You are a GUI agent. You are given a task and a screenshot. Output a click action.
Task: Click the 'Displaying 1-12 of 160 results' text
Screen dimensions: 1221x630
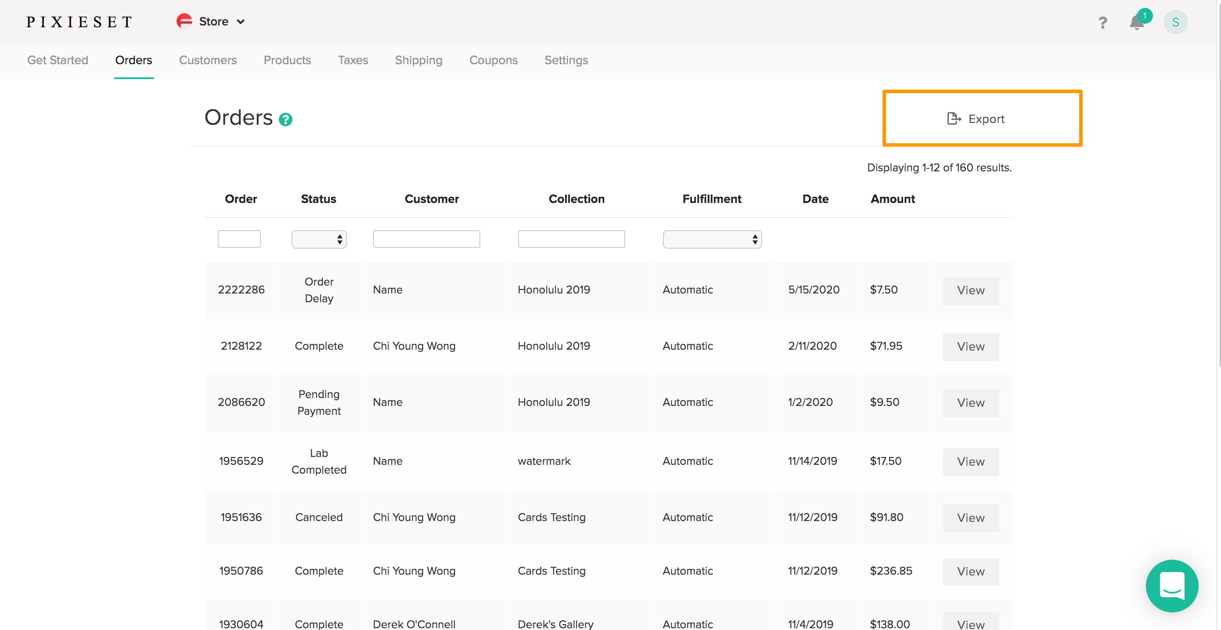940,167
